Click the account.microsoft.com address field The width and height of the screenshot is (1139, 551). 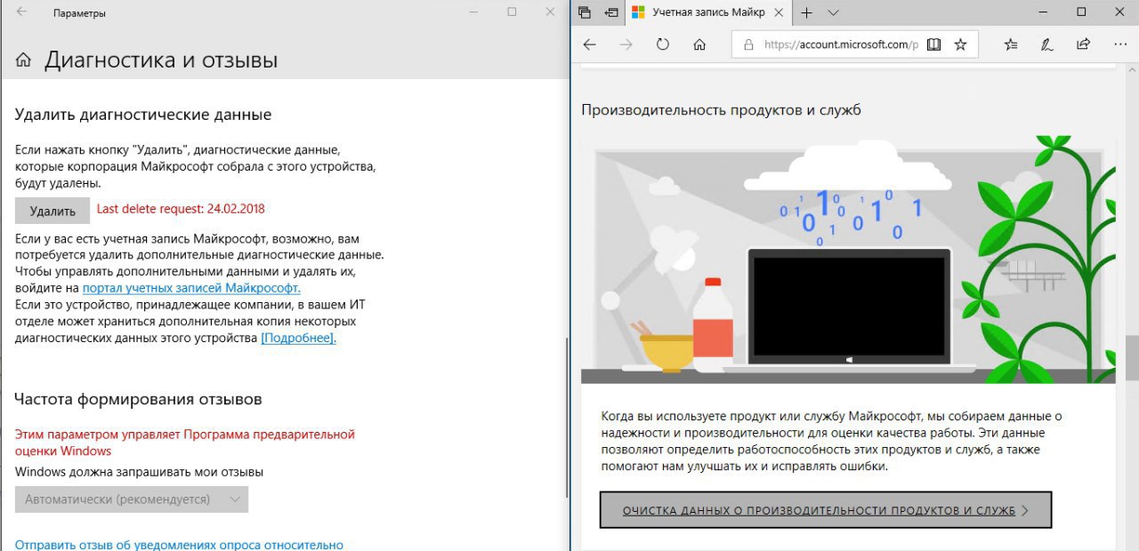841,44
